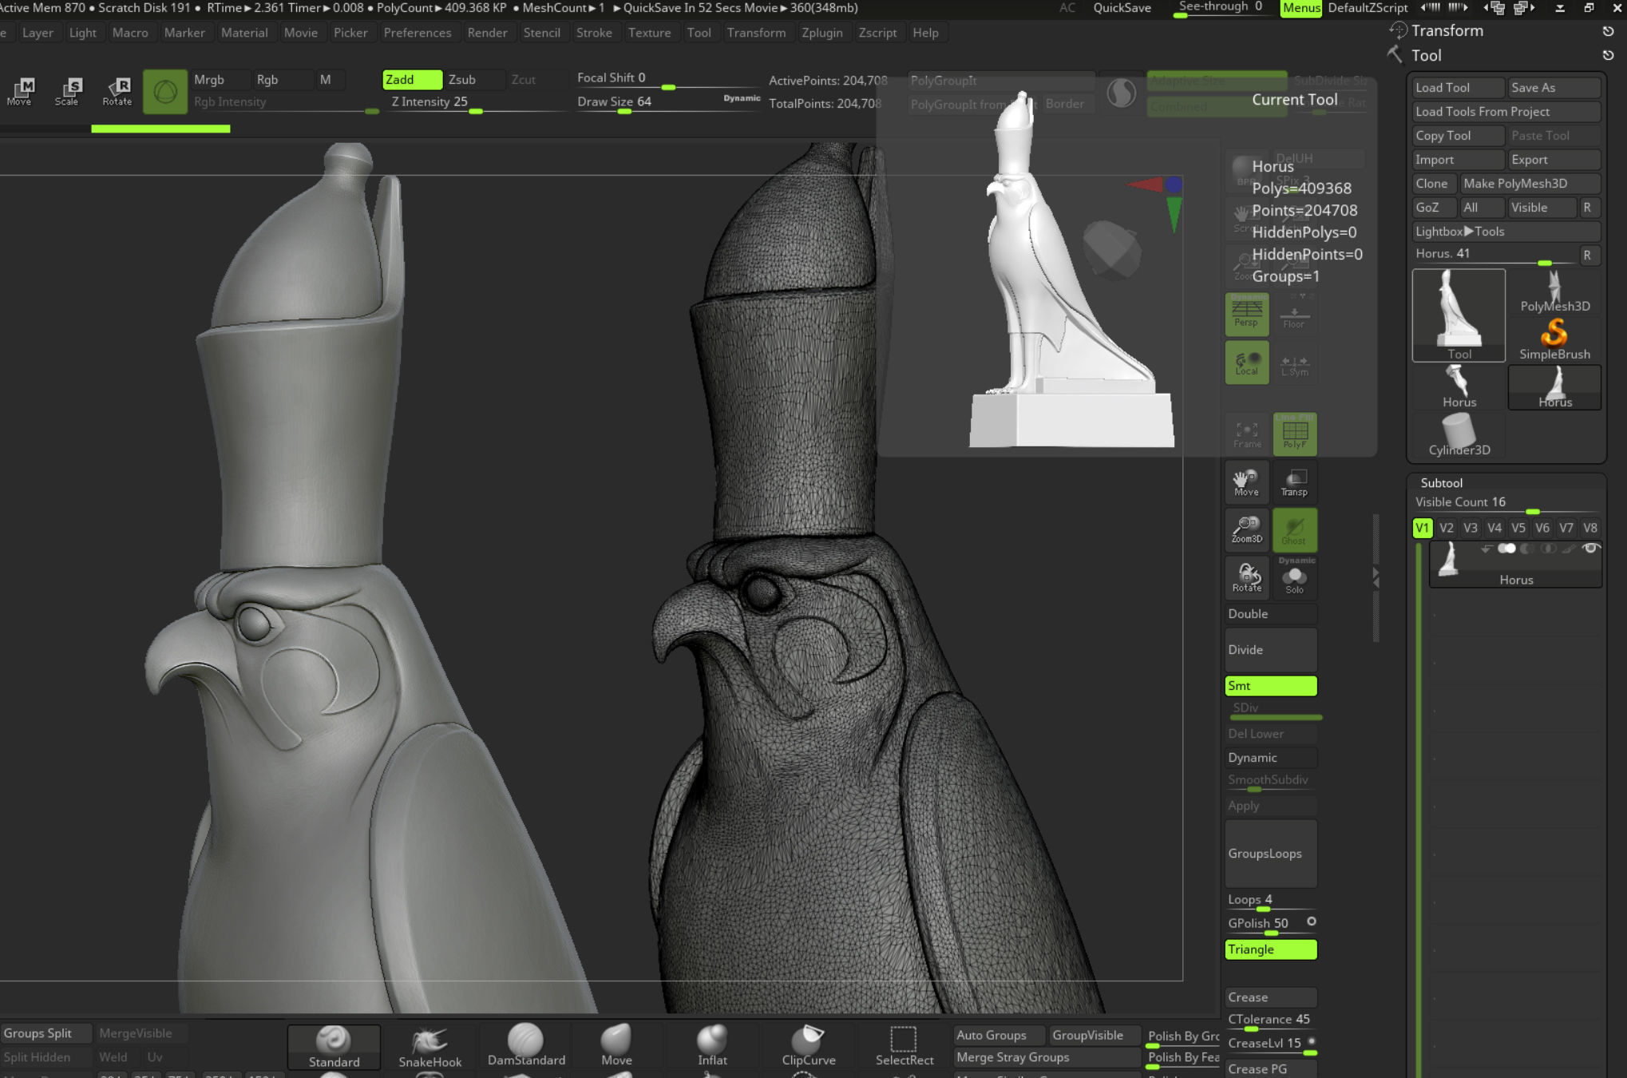
Task: Toggle Persp perspective view button
Action: click(x=1246, y=314)
